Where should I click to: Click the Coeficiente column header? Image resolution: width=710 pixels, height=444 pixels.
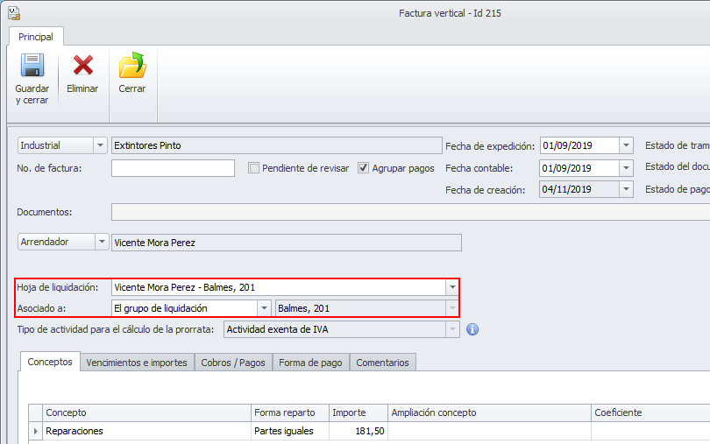tap(650, 412)
